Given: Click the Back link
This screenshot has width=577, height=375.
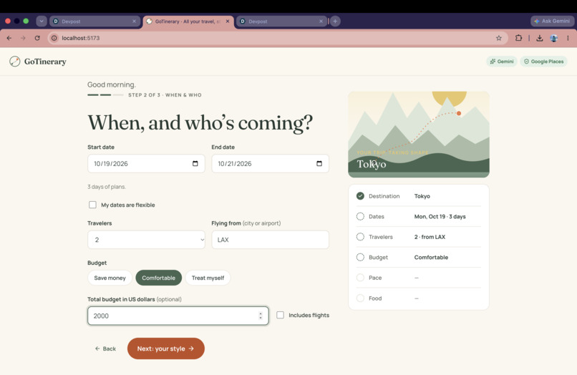Looking at the screenshot, I should click(105, 349).
